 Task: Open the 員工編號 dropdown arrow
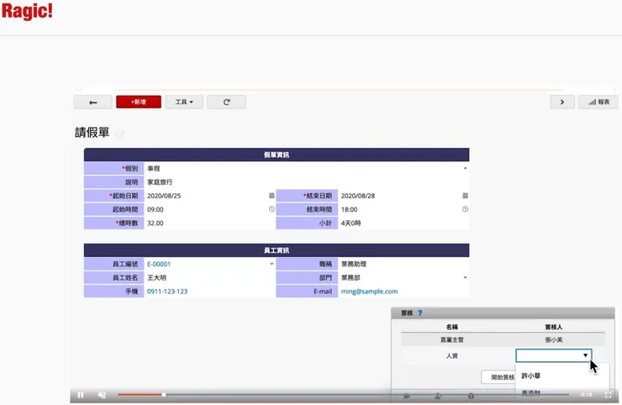pos(271,264)
